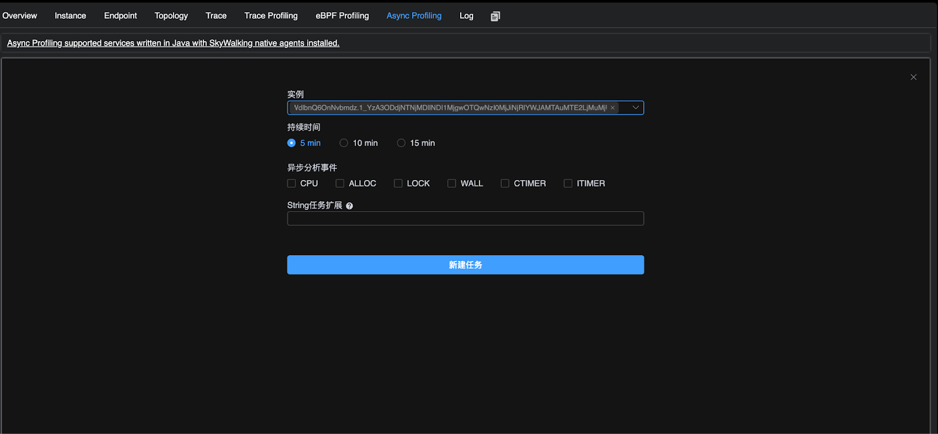Enable the CTIMER event checkbox

505,184
